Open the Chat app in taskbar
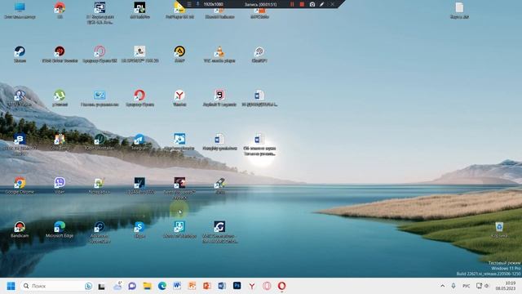 point(132,286)
